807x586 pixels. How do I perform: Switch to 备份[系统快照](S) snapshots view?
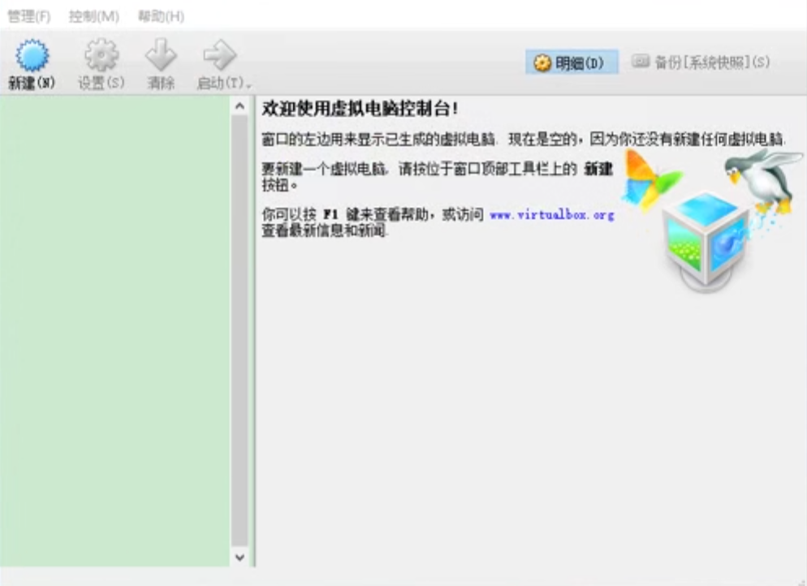tap(701, 62)
